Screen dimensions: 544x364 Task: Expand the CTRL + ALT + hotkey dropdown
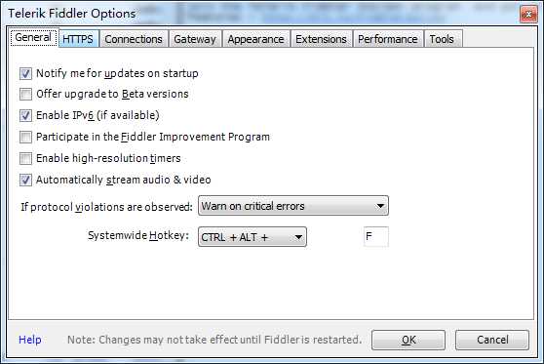(253, 237)
